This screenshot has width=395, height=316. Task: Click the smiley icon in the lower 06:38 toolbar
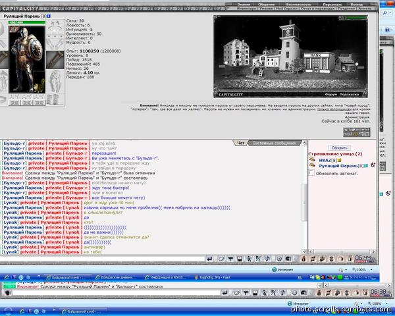click(x=294, y=293)
